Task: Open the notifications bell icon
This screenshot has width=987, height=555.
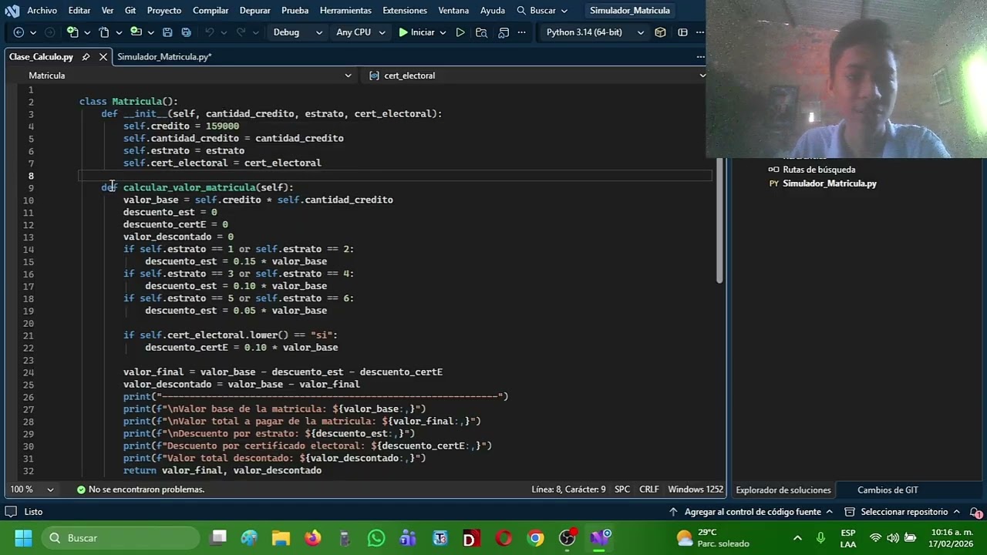Action: tap(975, 512)
